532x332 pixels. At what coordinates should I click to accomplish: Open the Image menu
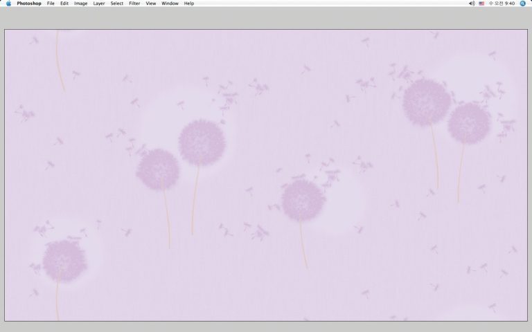coord(81,3)
